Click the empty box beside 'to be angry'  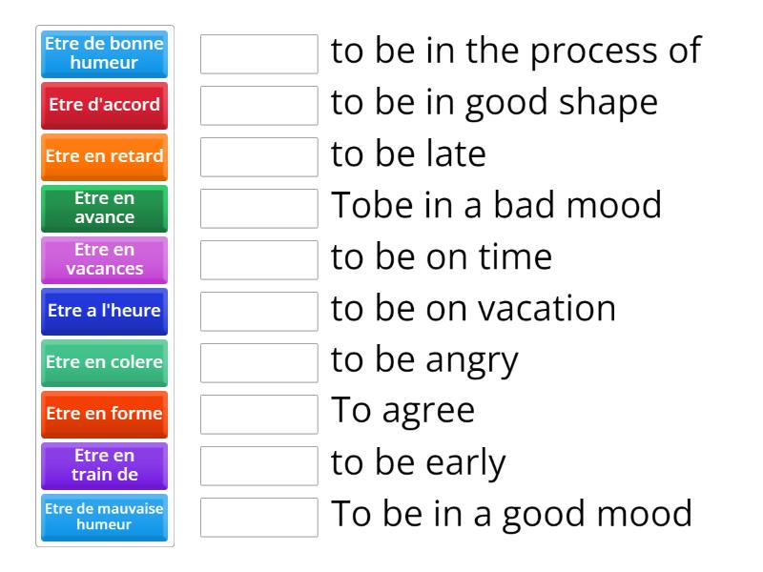click(x=259, y=362)
